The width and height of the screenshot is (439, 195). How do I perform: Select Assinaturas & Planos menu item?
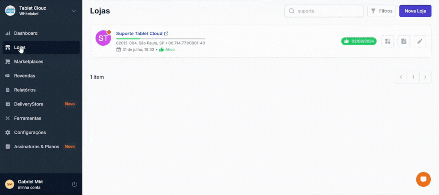[x=37, y=146]
